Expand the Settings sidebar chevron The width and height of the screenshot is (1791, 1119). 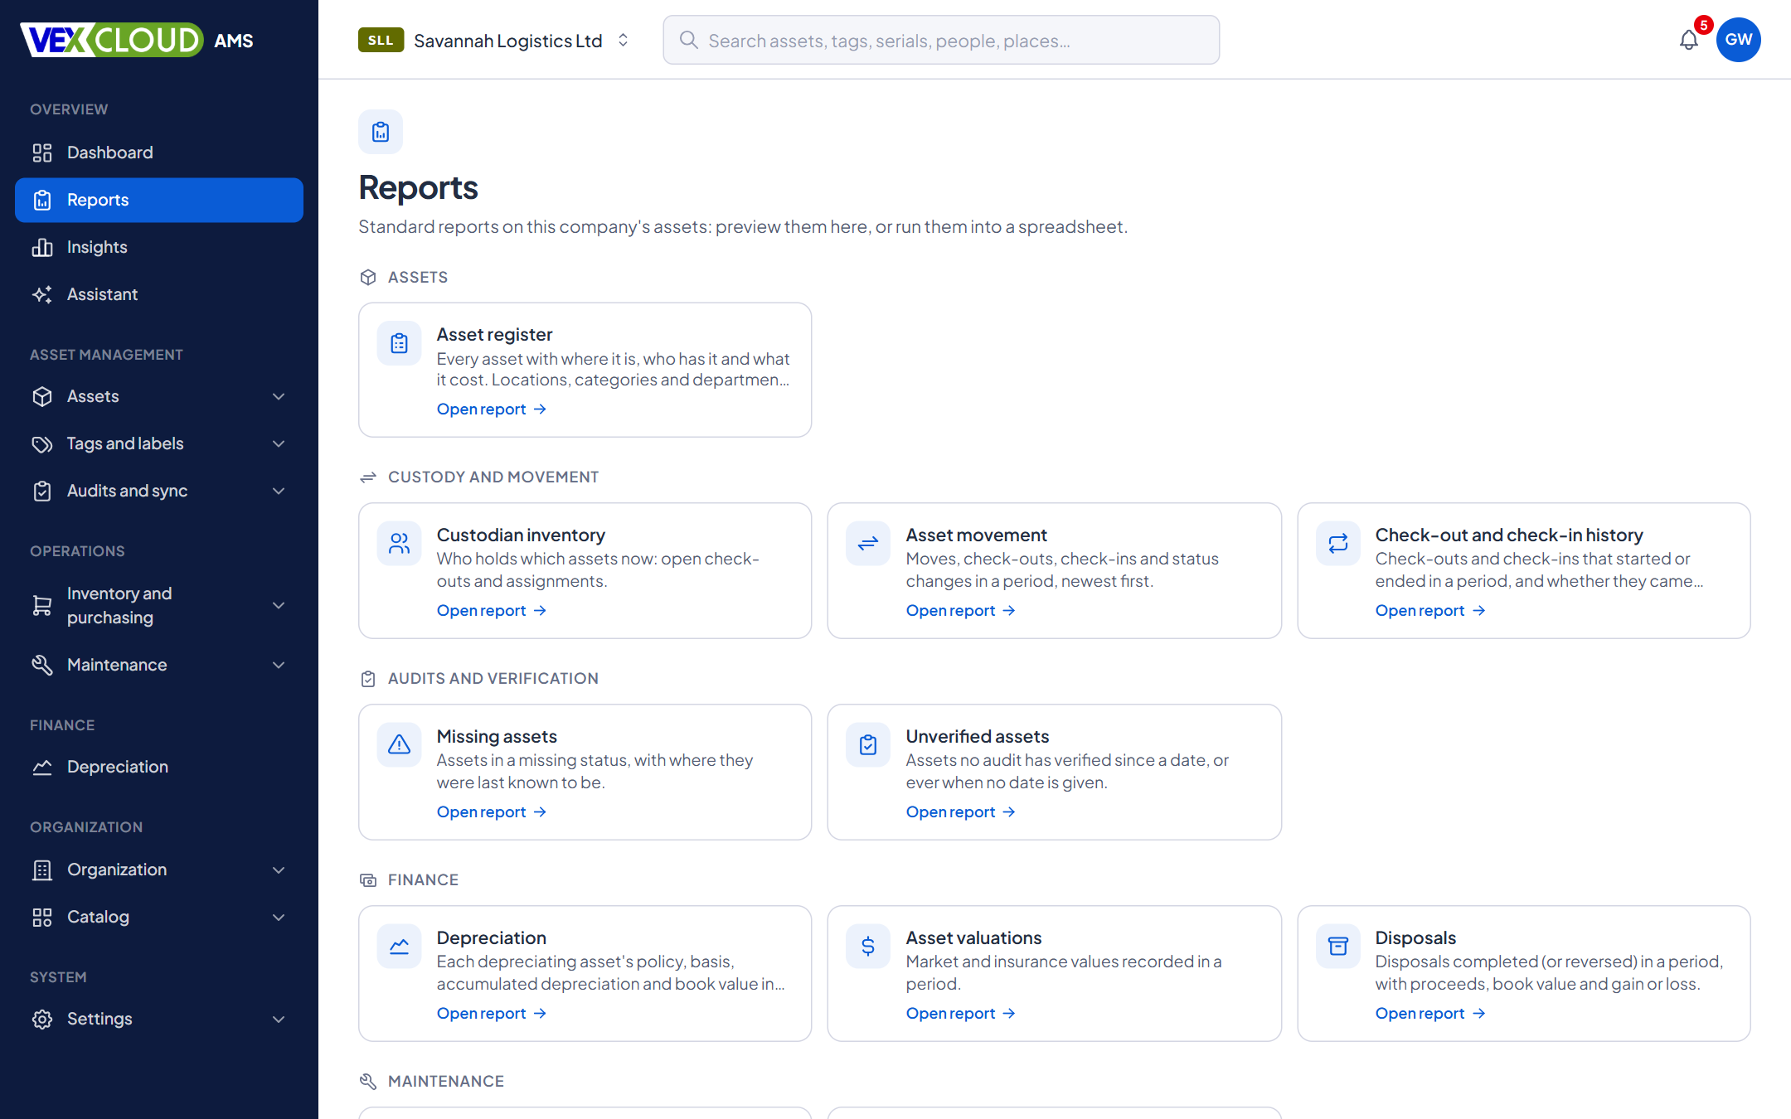[279, 1019]
